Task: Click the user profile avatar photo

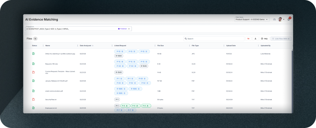Action: click(x=280, y=19)
